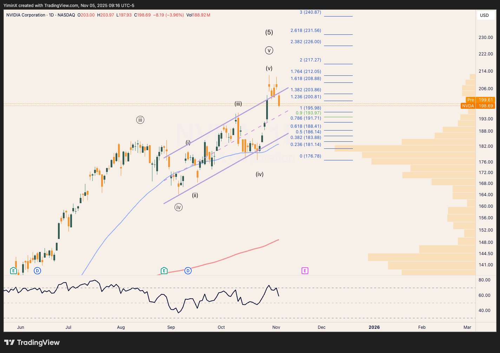Select the (ii) wave label

point(195,195)
